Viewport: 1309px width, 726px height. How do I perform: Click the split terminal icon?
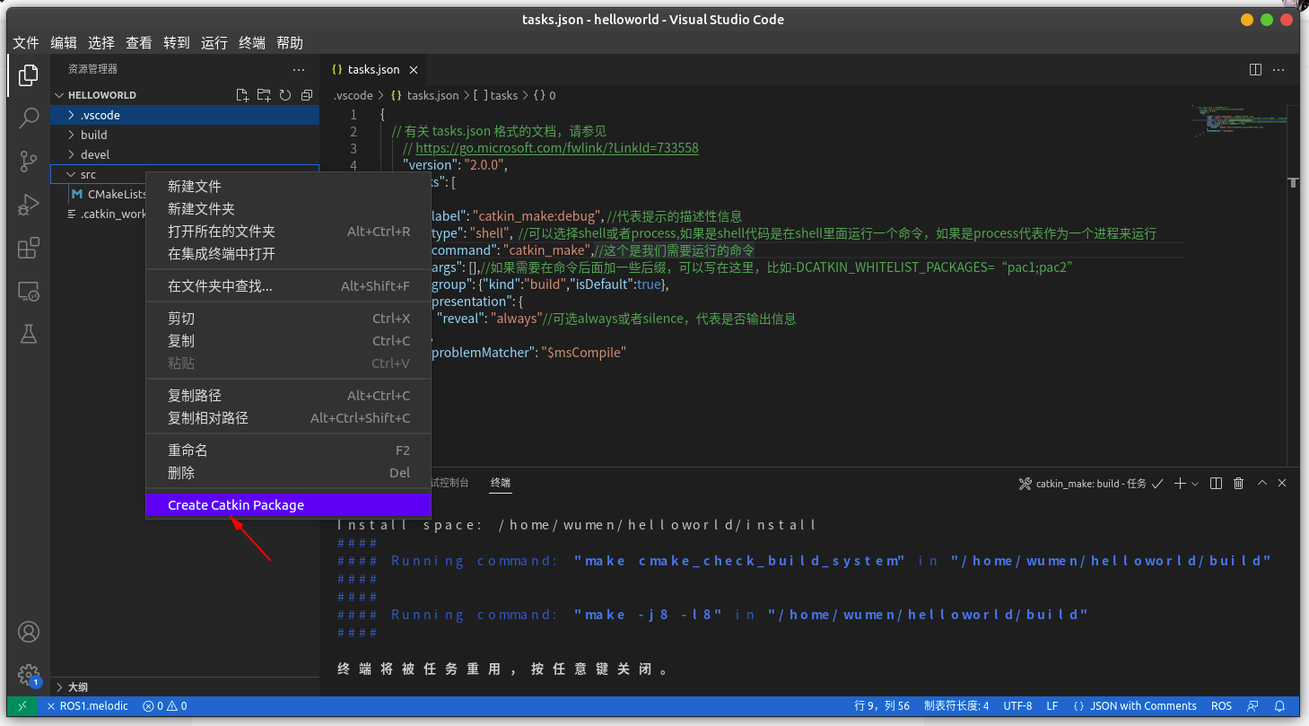point(1216,483)
